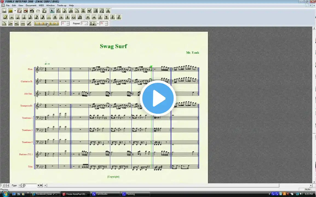Go to the next page arrow
This screenshot has height=197, width=316.
[x=39, y=185]
